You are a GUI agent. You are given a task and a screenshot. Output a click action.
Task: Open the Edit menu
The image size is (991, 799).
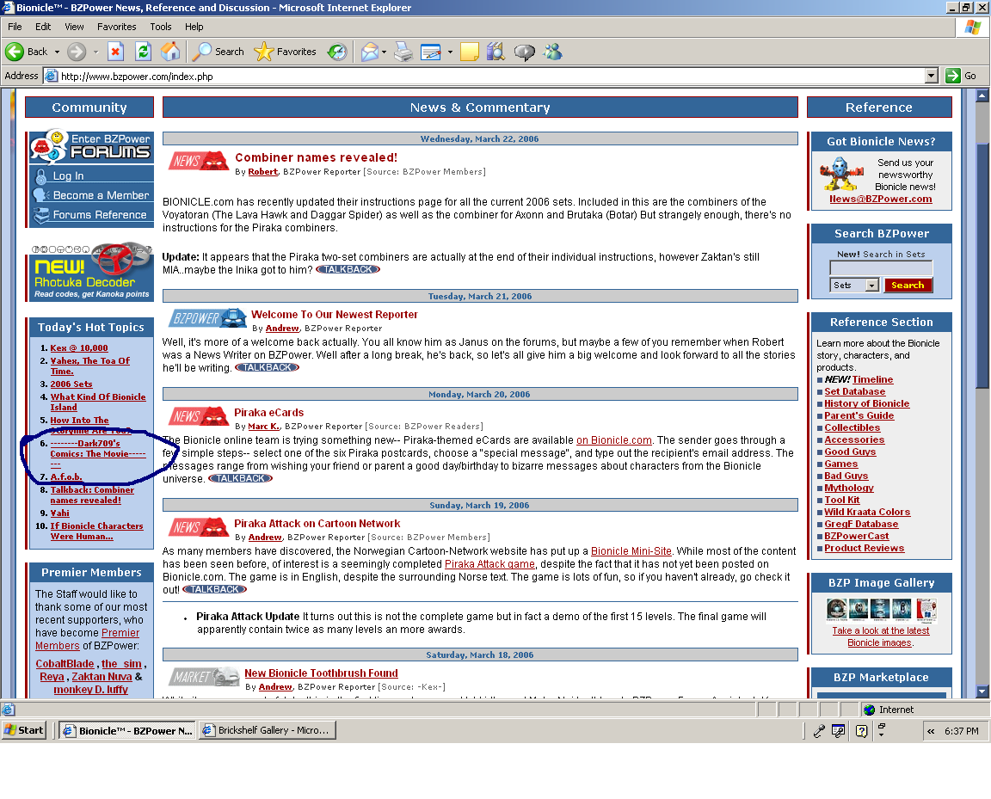43,27
